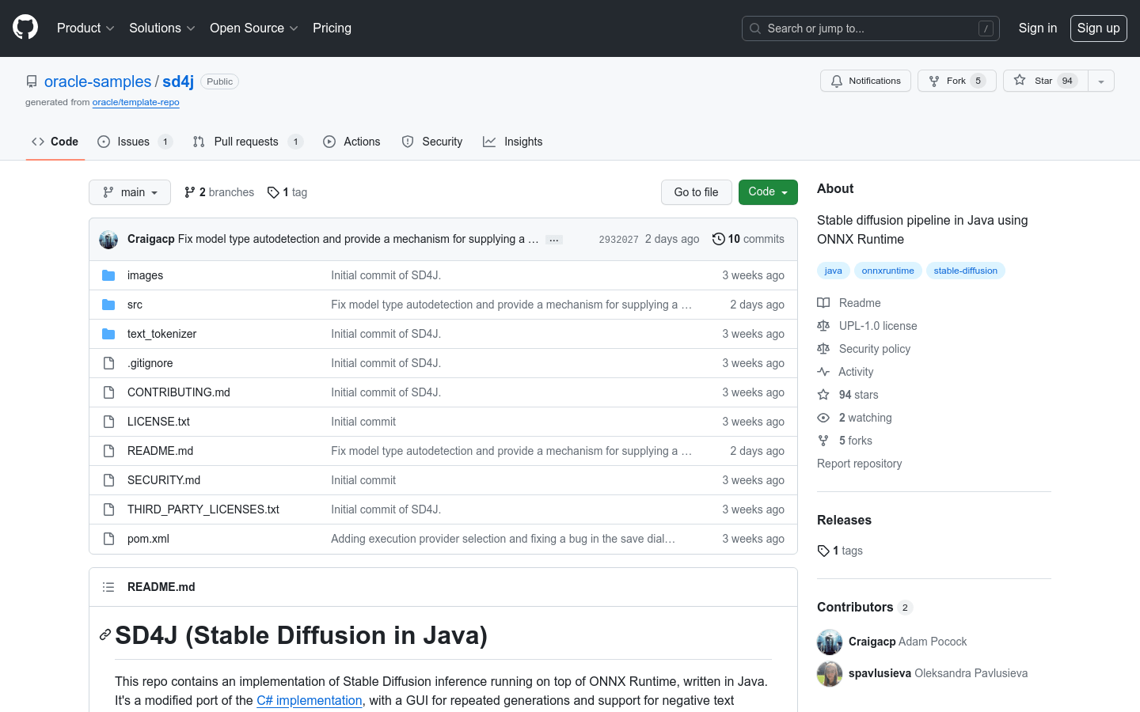
Task: Open the oracle-samples organization link
Action: 97,81
